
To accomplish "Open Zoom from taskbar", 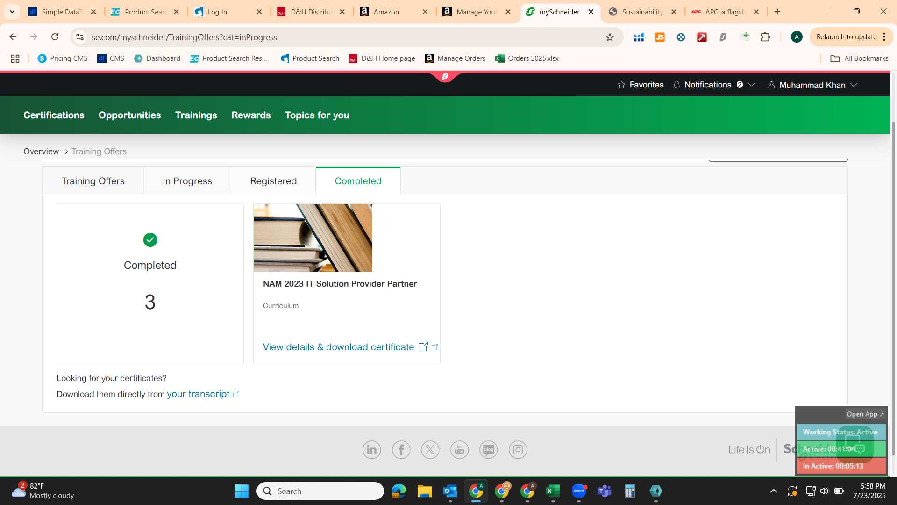I will (x=579, y=491).
